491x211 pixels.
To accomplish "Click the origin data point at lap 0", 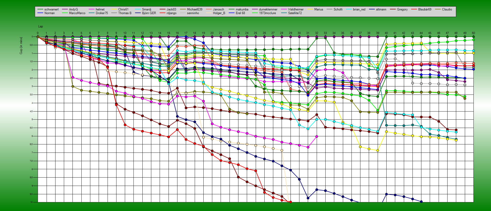I will tap(38, 37).
